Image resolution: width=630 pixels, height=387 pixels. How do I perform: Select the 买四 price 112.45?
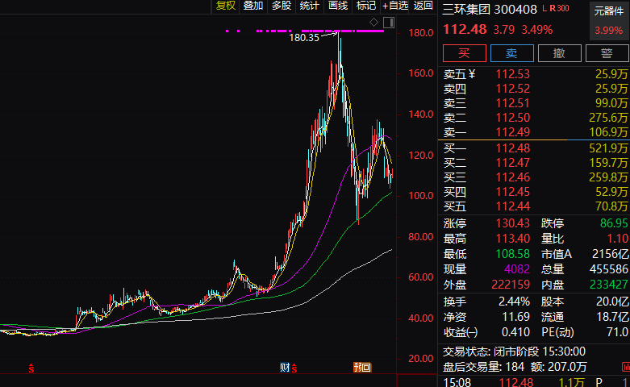(x=513, y=192)
